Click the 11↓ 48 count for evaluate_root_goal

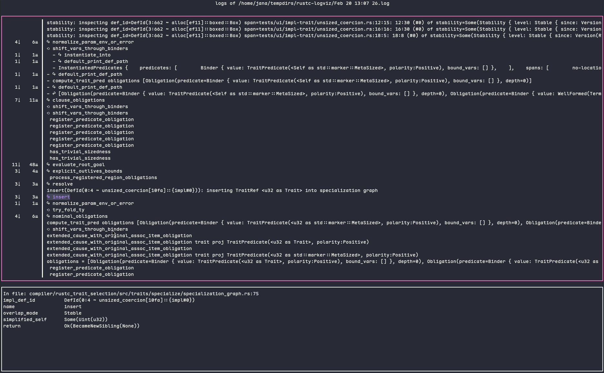(25, 165)
